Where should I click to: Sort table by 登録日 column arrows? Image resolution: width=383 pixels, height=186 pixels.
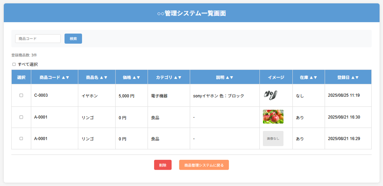(355, 77)
